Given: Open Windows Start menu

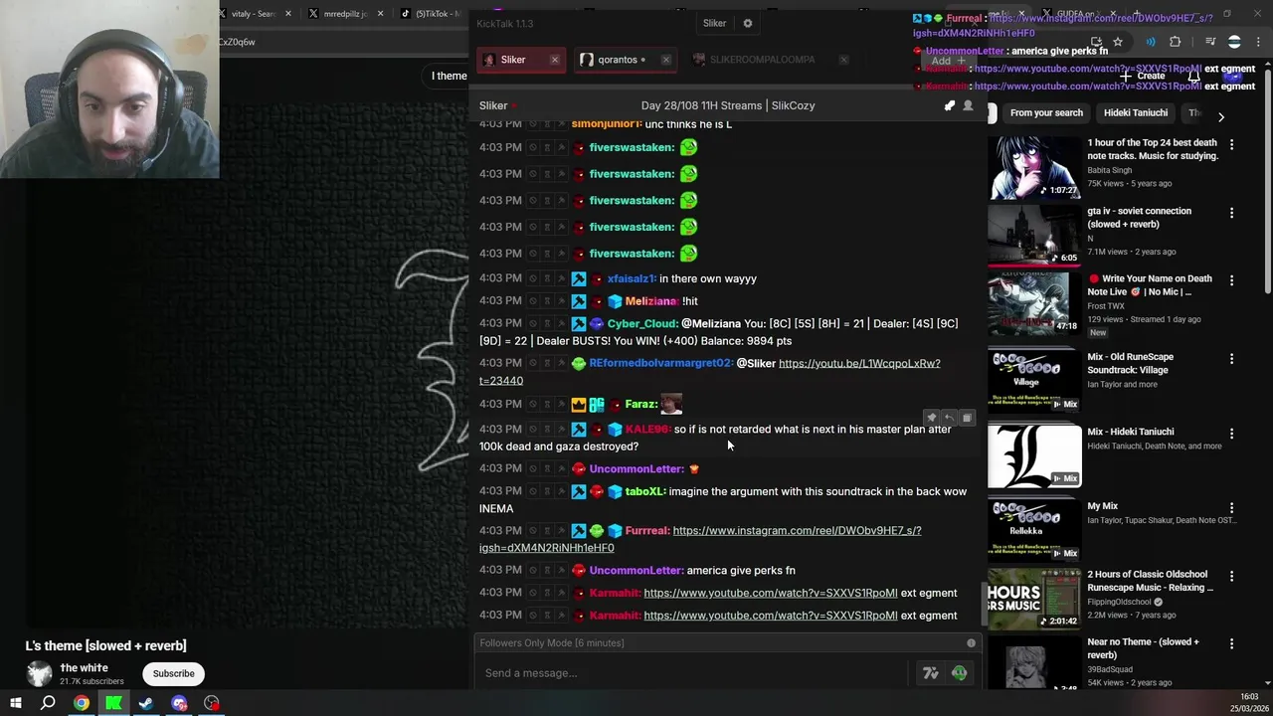Looking at the screenshot, I should coord(15,703).
